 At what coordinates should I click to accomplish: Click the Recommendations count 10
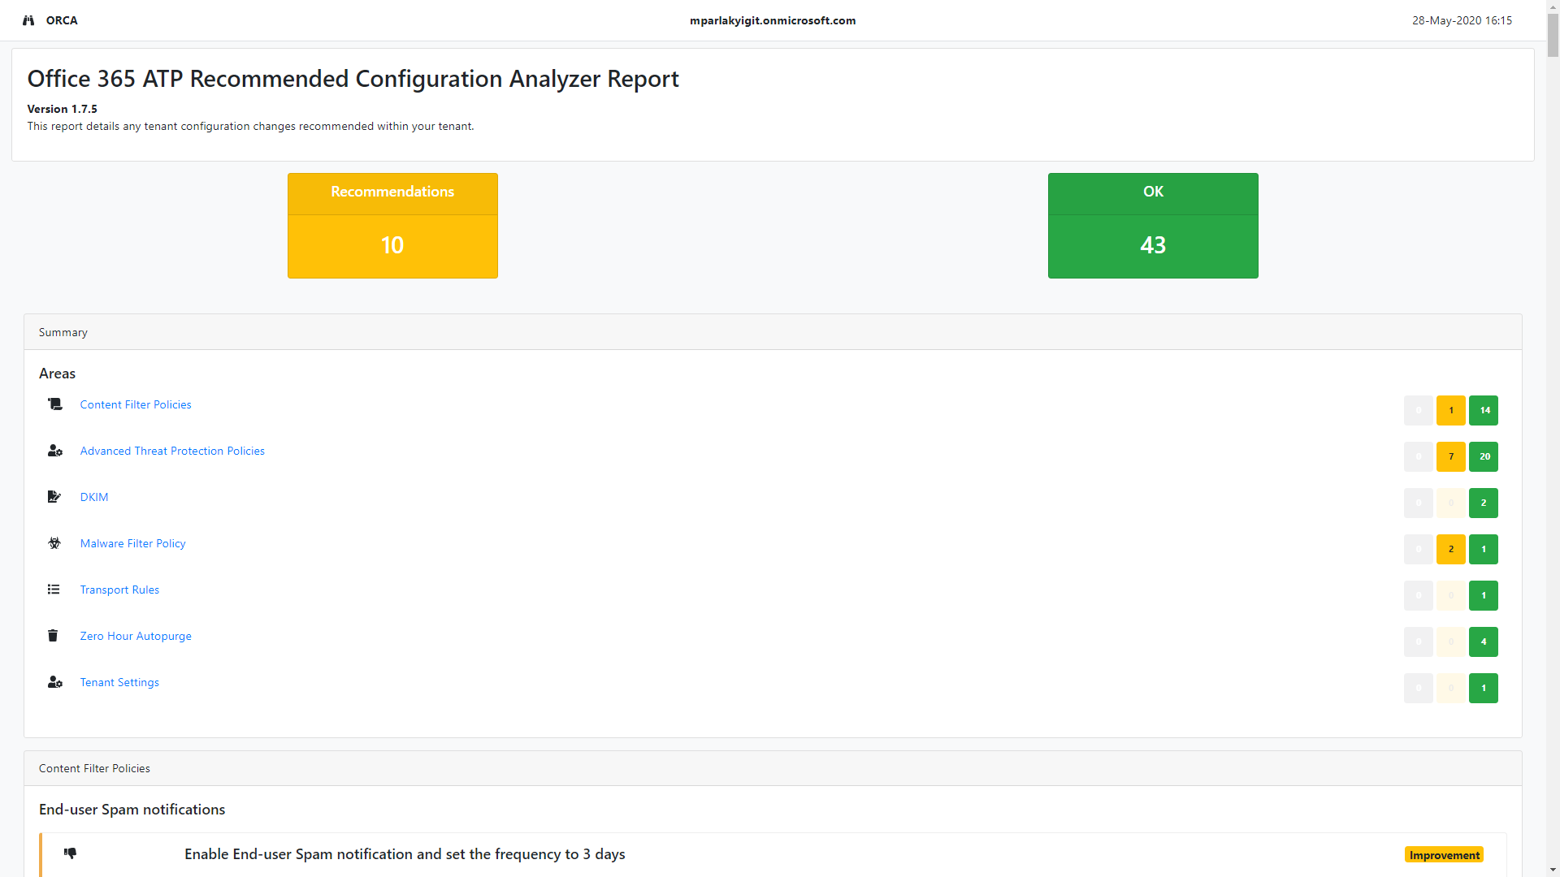[392, 245]
